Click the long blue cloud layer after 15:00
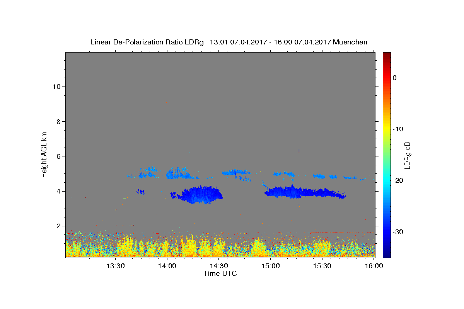The width and height of the screenshot is (464, 309). coord(304,192)
